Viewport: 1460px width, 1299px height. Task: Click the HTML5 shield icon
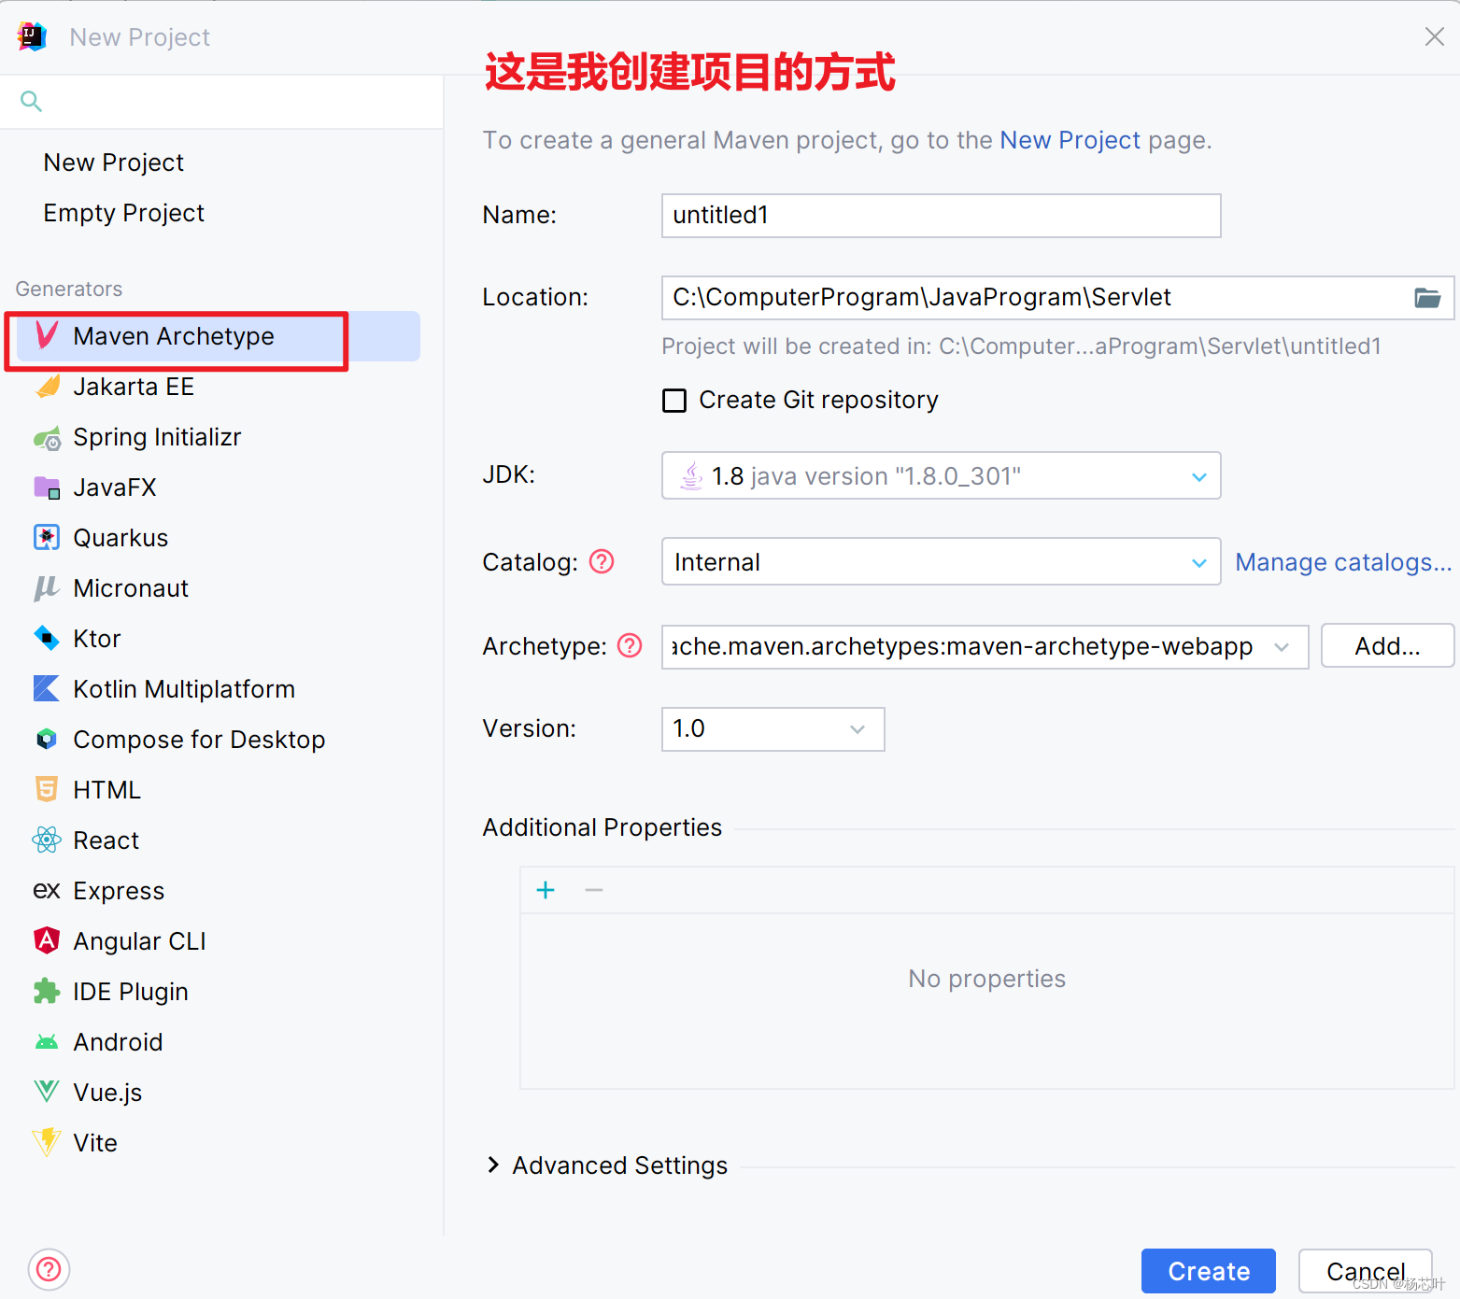tap(47, 790)
